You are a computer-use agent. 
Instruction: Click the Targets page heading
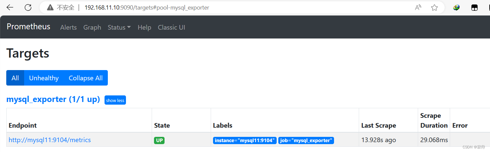pos(28,53)
